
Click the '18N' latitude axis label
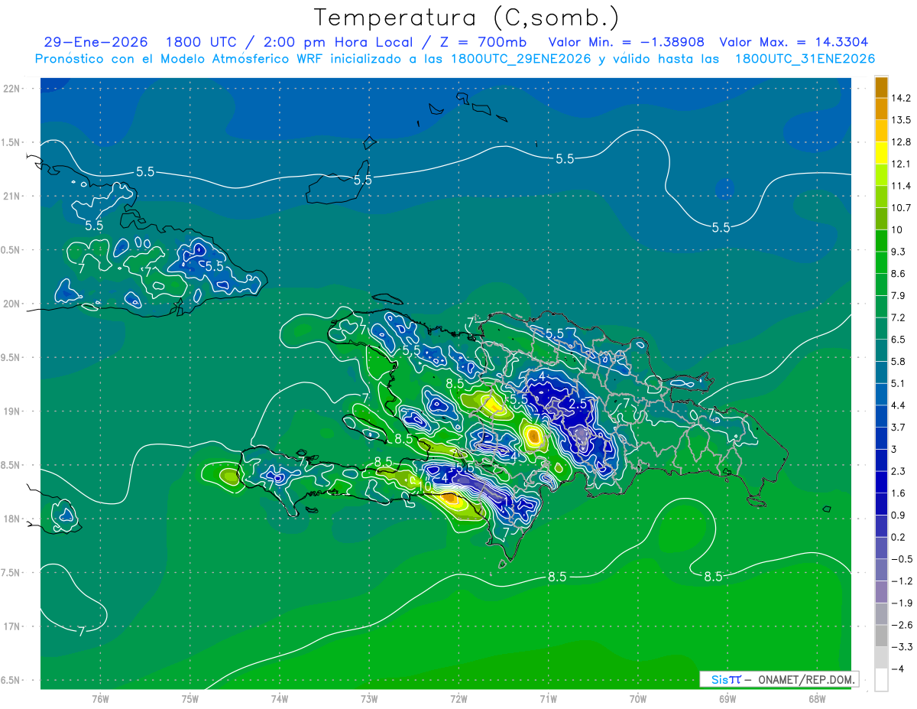point(12,519)
